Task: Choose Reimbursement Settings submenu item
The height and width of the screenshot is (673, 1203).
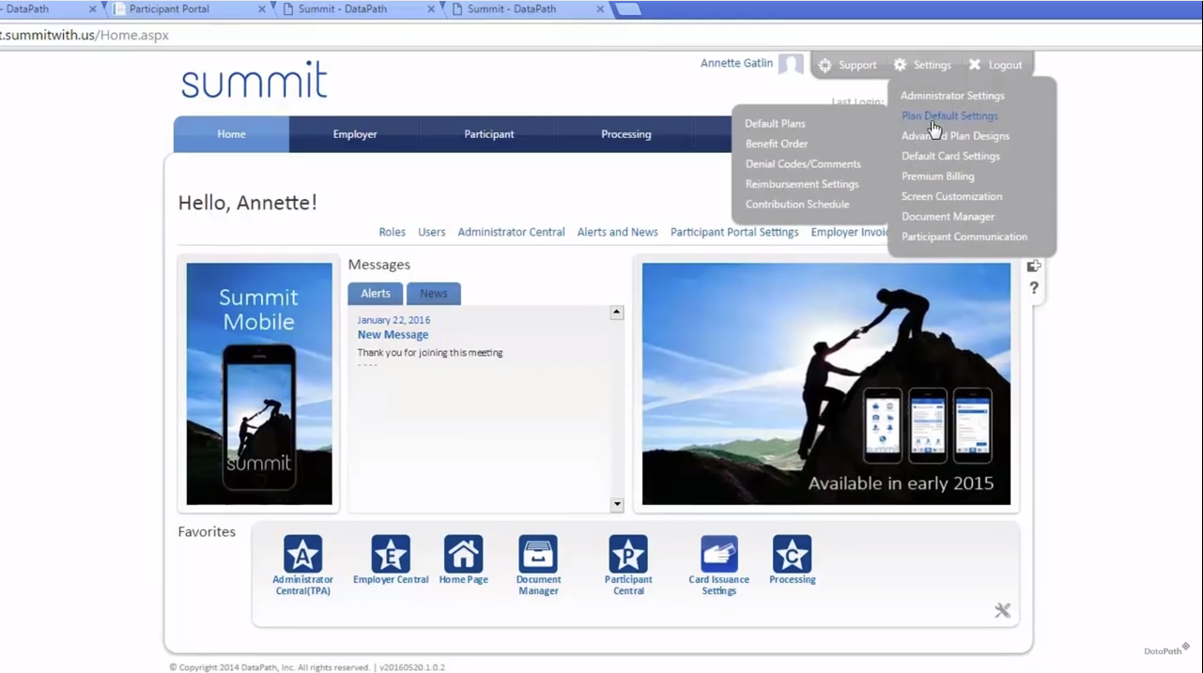Action: (x=802, y=184)
